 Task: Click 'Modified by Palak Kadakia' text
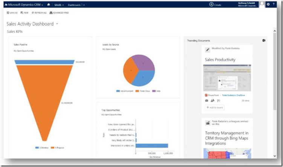(x=226, y=48)
